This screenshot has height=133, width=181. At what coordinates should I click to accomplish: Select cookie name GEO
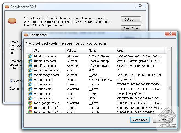[92, 98]
